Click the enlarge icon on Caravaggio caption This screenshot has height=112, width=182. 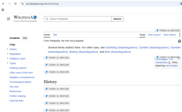(179, 59)
